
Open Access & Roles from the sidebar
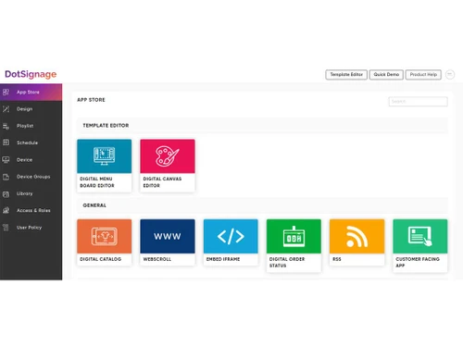point(31,210)
